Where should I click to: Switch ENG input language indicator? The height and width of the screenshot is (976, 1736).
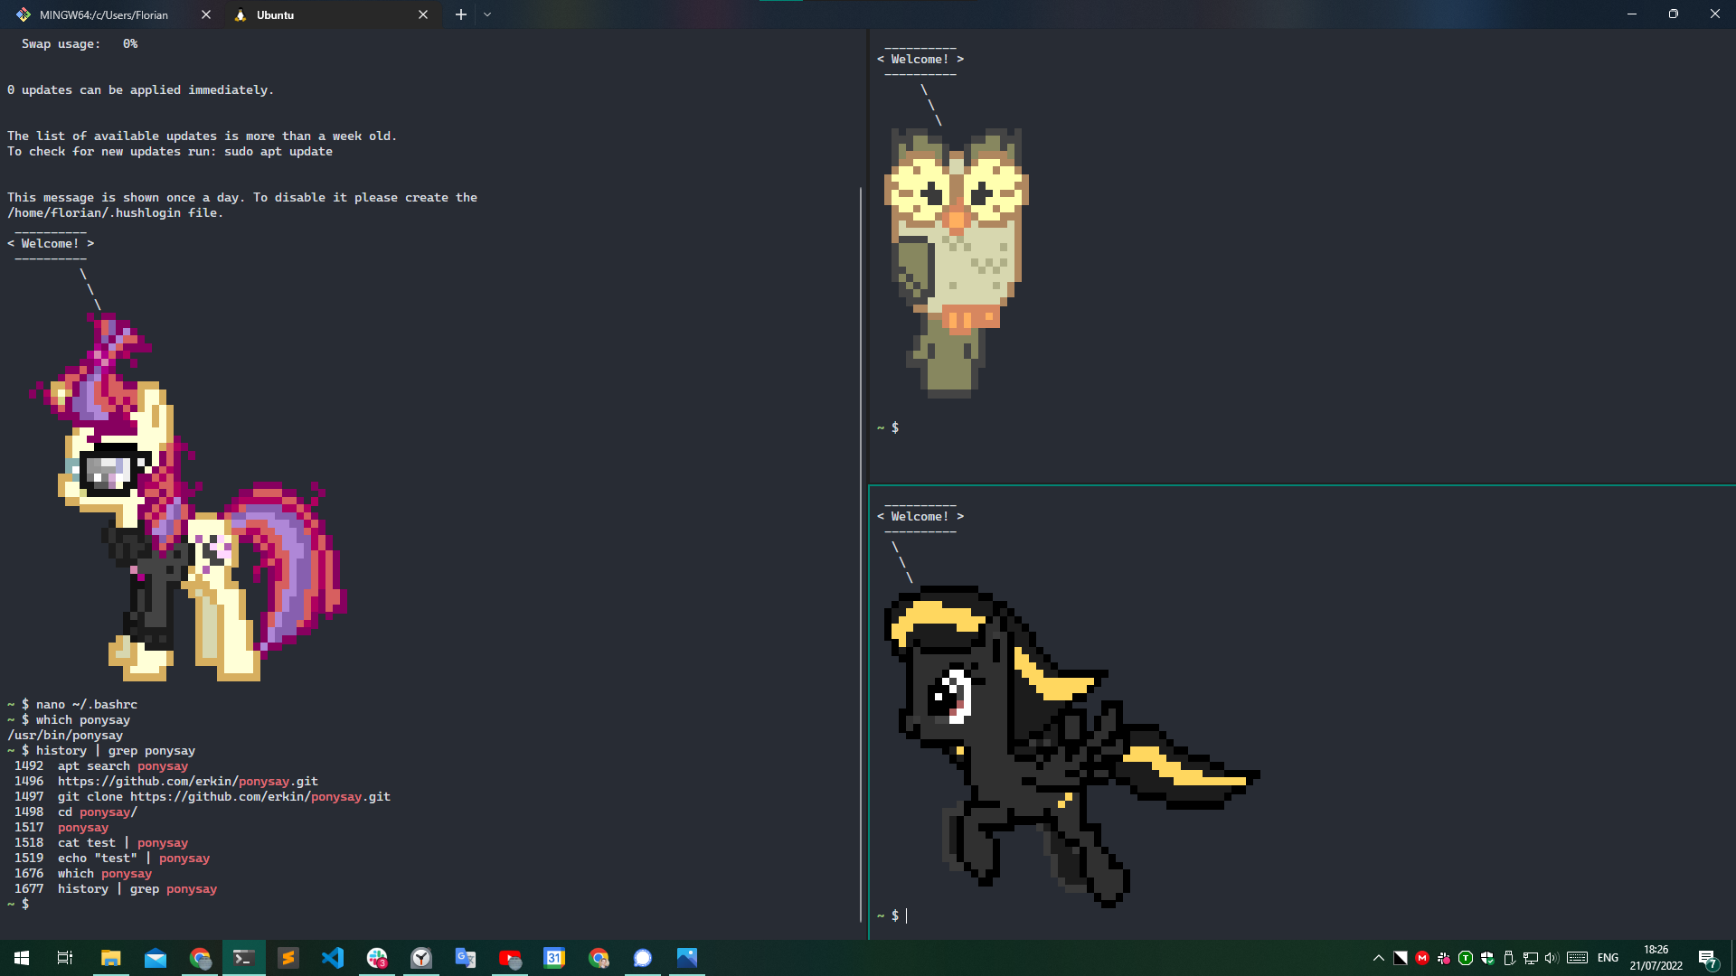tap(1608, 958)
